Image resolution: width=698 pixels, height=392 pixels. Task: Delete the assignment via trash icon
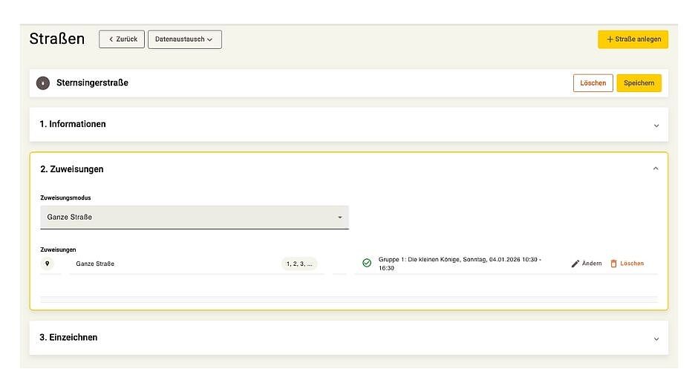click(614, 264)
